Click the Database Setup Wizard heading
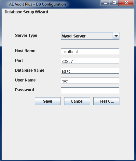The image size is (136, 161). 26,12
